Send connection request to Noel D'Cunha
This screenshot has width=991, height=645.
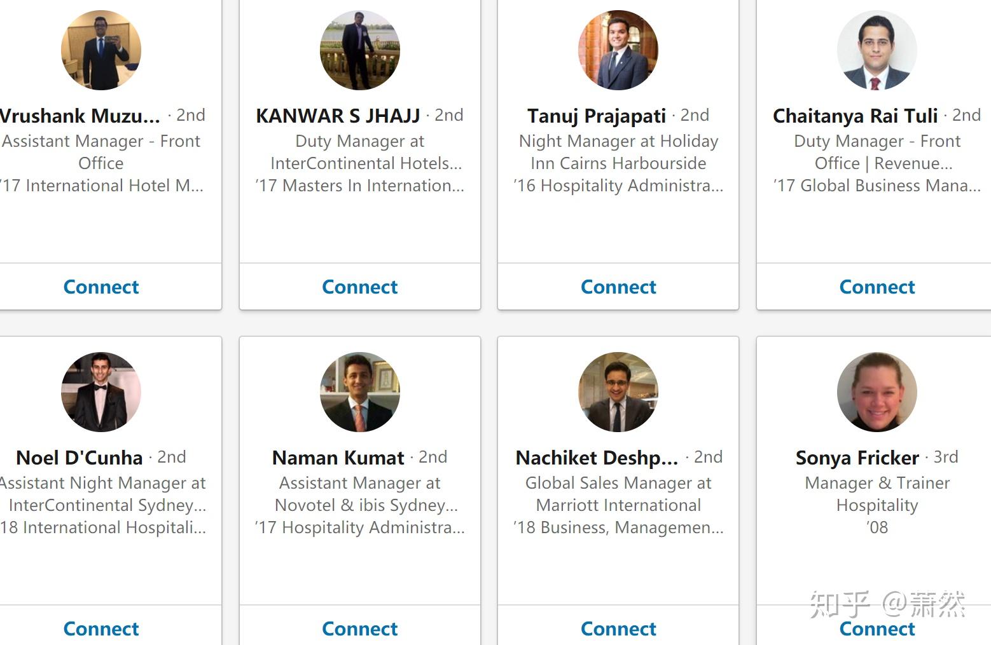[x=101, y=628]
